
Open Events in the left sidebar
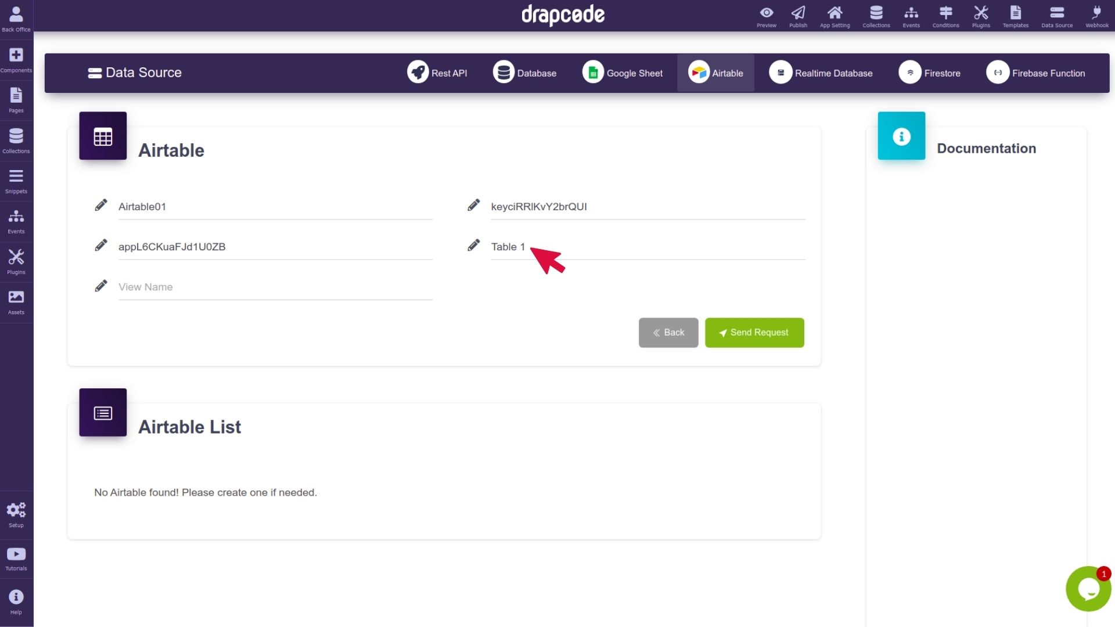point(16,222)
